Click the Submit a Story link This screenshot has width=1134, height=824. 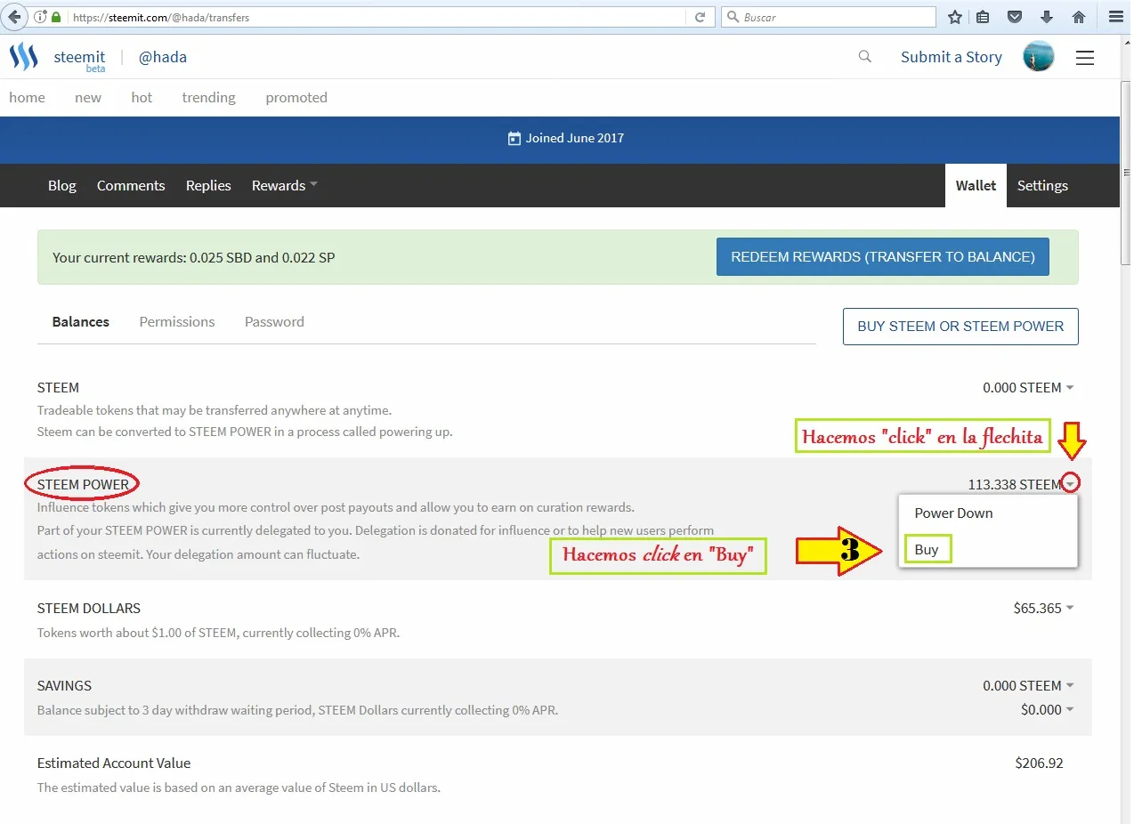952,57
